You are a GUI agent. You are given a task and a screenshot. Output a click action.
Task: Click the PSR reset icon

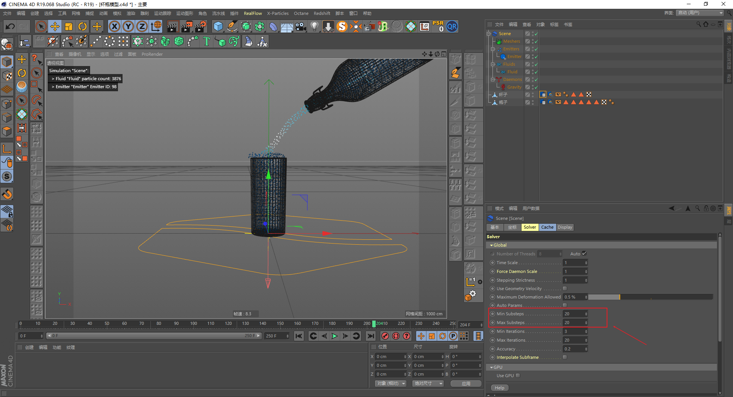tap(438, 26)
